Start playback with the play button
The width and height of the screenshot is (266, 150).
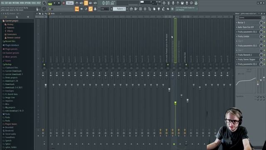[x=54, y=3]
